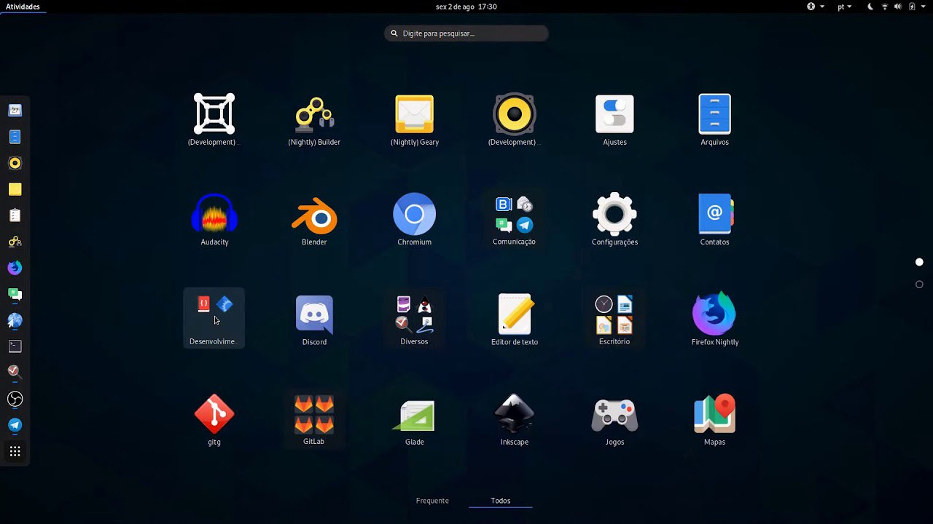Switch to the second app grid page dot
Image resolution: width=933 pixels, height=524 pixels.
(919, 285)
